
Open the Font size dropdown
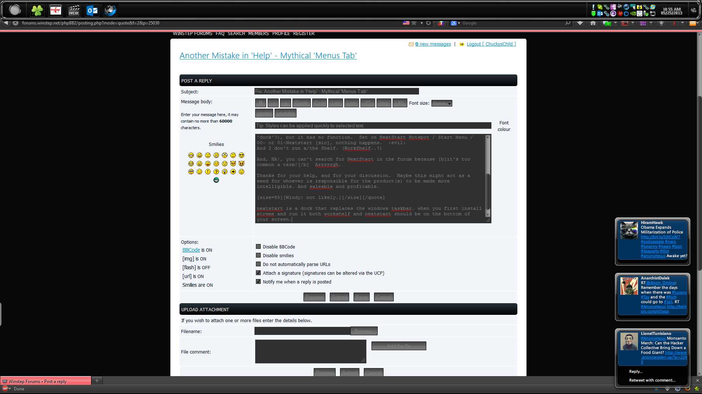coord(442,103)
